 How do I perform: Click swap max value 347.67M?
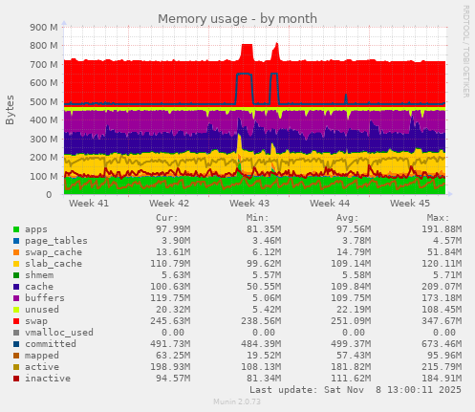442,321
